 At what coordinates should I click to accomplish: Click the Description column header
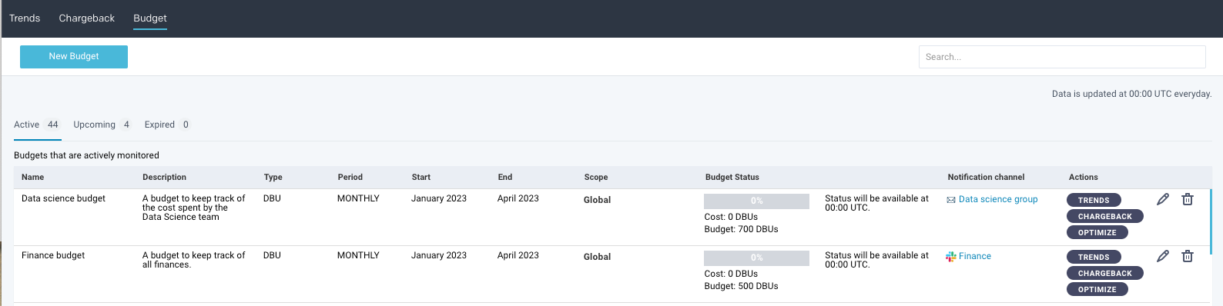point(164,177)
